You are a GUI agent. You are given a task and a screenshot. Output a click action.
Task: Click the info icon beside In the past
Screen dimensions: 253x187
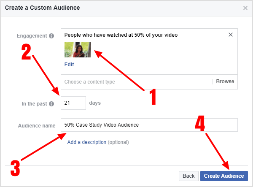(51, 103)
